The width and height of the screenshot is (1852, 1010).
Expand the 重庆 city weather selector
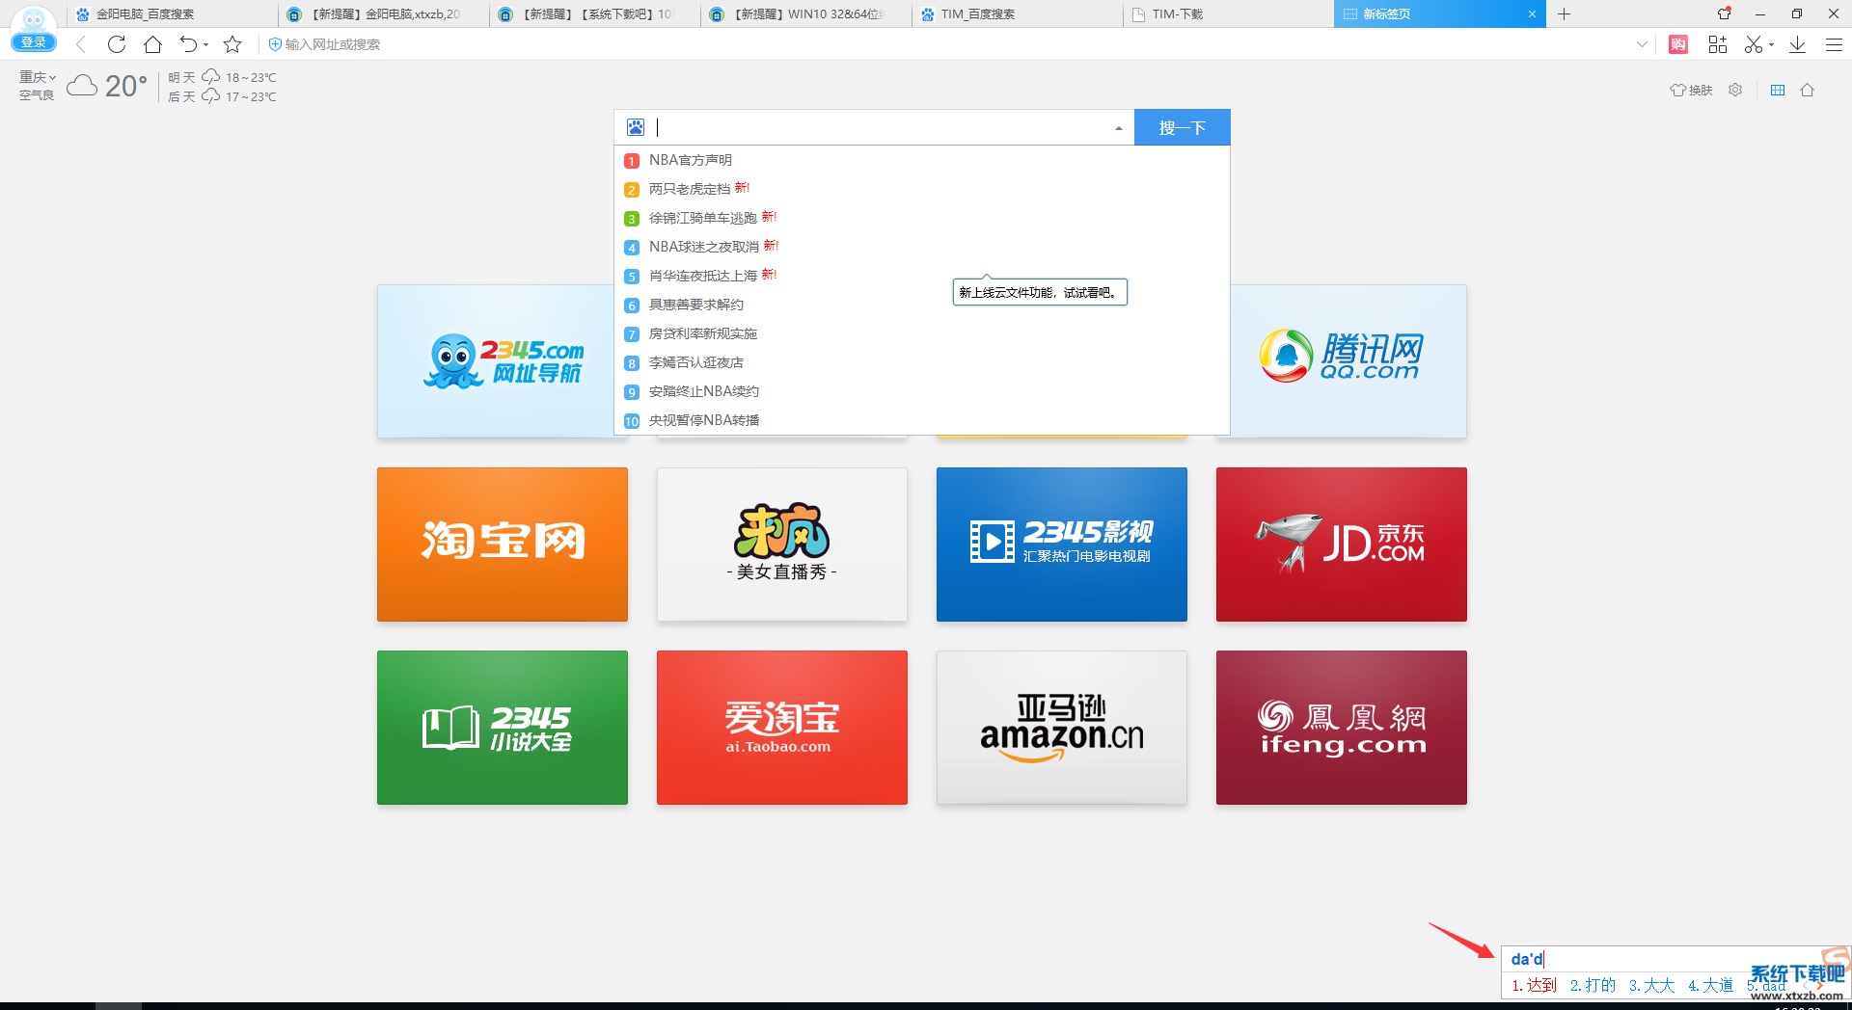coord(38,77)
